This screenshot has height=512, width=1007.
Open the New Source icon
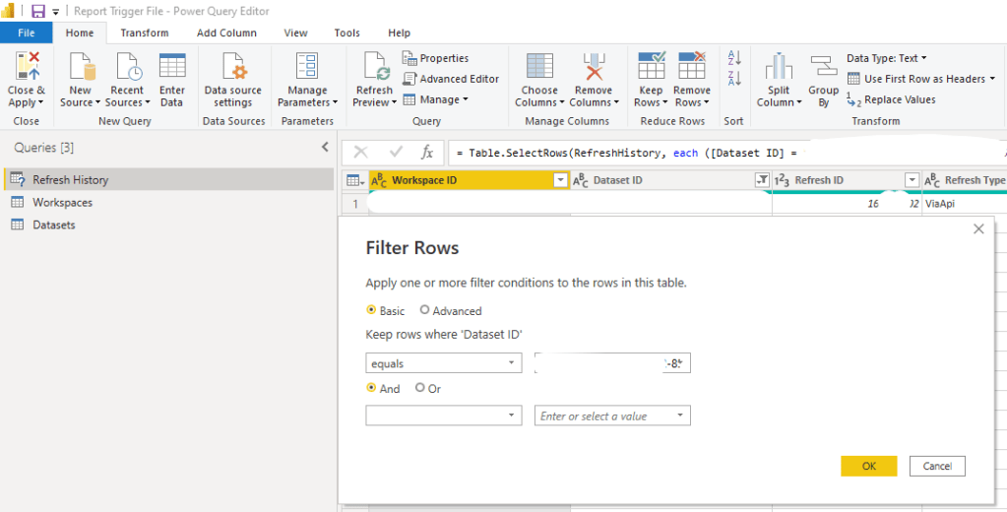point(81,66)
